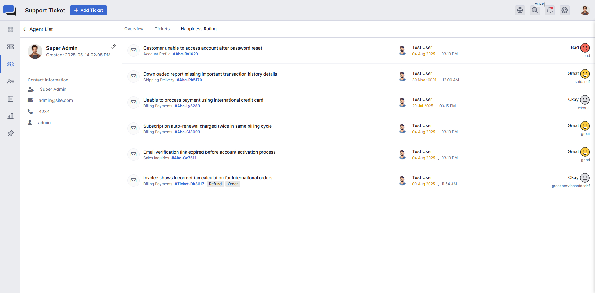Select the Happiness Rating tab
Image resolution: width=595 pixels, height=293 pixels.
click(199, 29)
